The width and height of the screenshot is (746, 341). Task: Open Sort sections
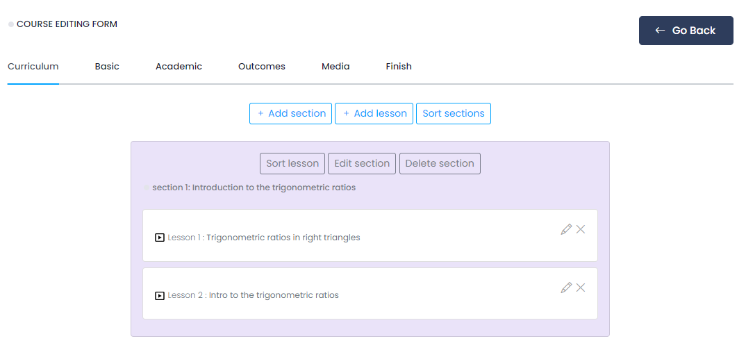(453, 114)
